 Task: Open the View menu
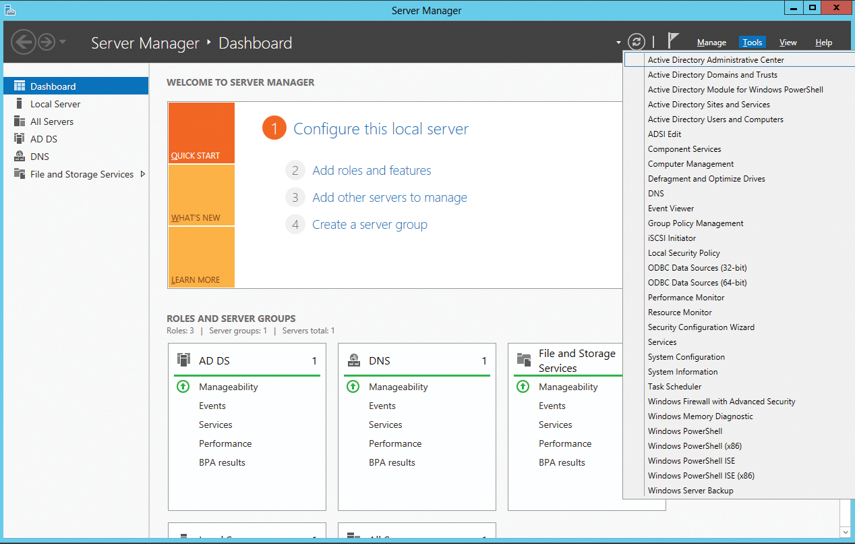click(788, 42)
